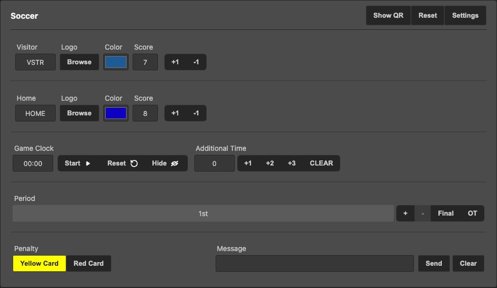Start the game clock

77,163
